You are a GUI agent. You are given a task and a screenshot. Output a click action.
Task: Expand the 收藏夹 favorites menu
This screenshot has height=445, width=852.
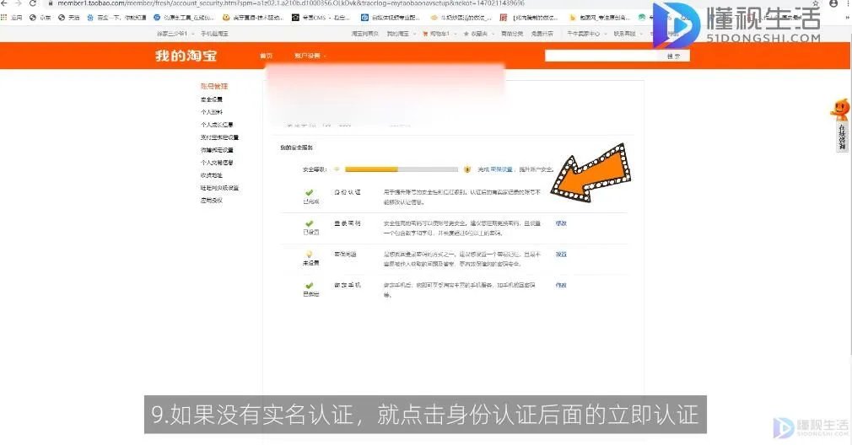click(478, 34)
